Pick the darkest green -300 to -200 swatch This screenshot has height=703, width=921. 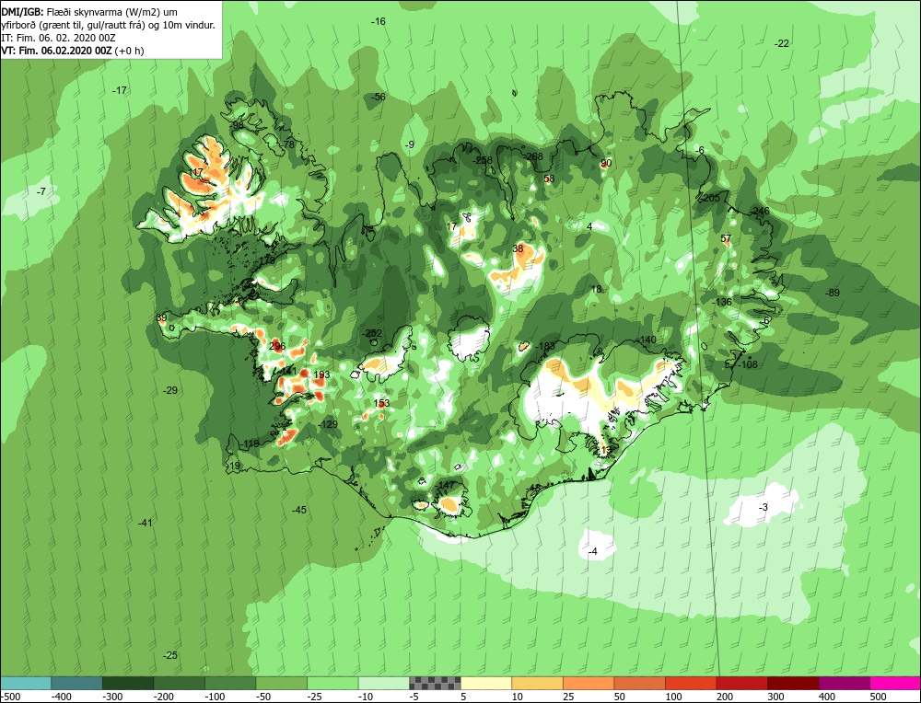[x=127, y=683]
